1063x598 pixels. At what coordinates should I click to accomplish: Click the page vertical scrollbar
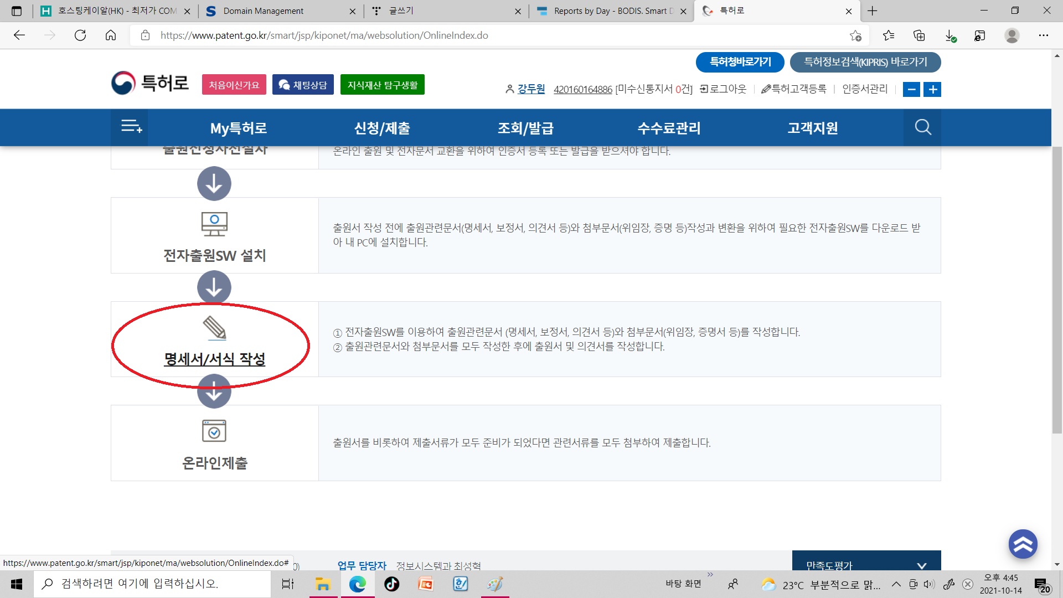pyautogui.click(x=1057, y=288)
